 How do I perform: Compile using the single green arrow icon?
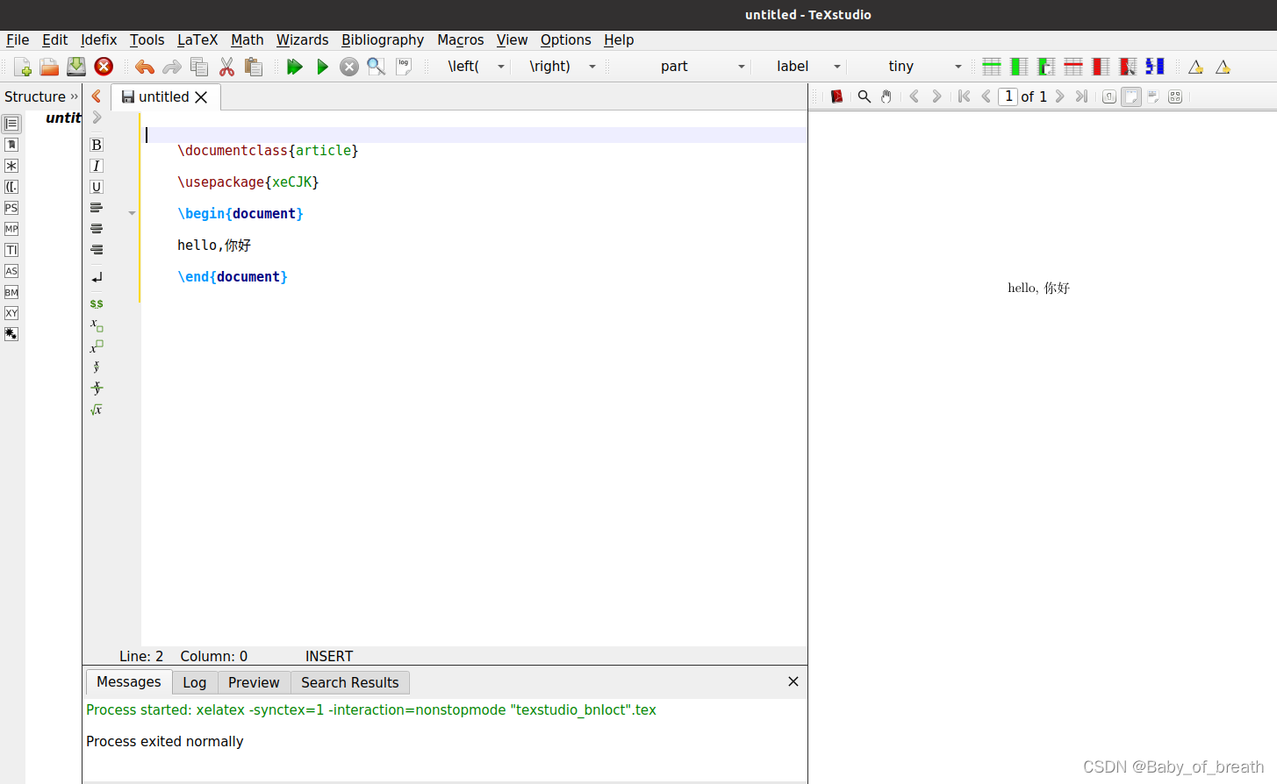pyautogui.click(x=322, y=66)
